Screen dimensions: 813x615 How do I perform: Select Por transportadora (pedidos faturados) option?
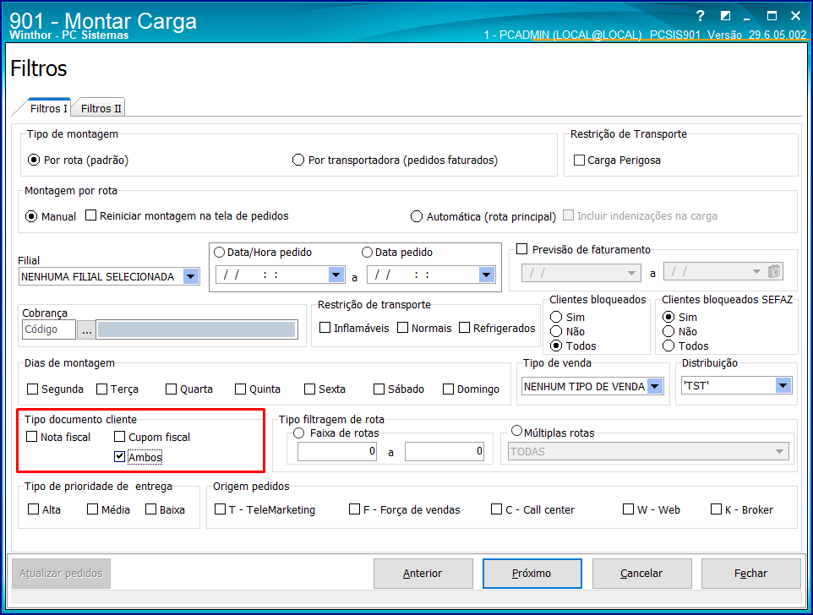point(298,161)
